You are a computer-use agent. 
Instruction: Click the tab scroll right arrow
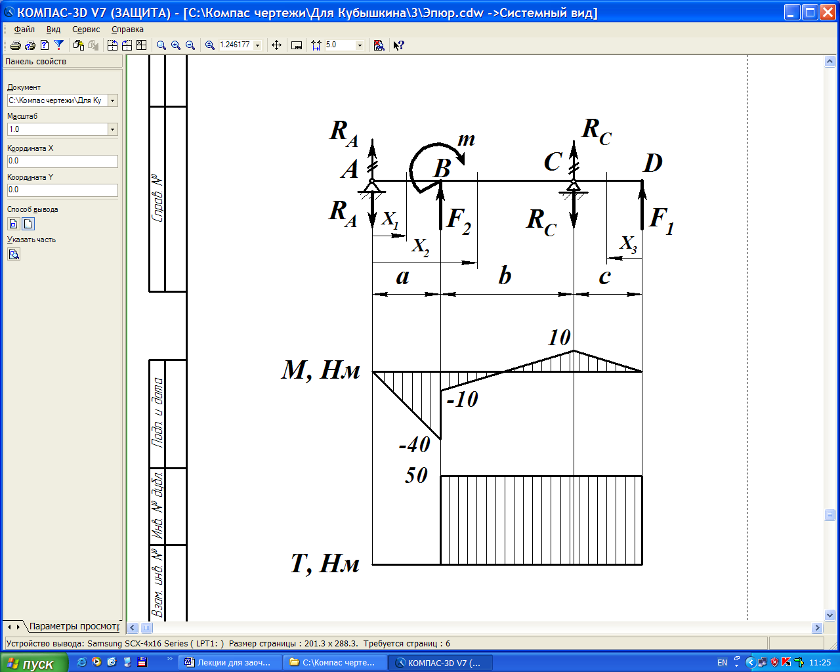click(18, 627)
